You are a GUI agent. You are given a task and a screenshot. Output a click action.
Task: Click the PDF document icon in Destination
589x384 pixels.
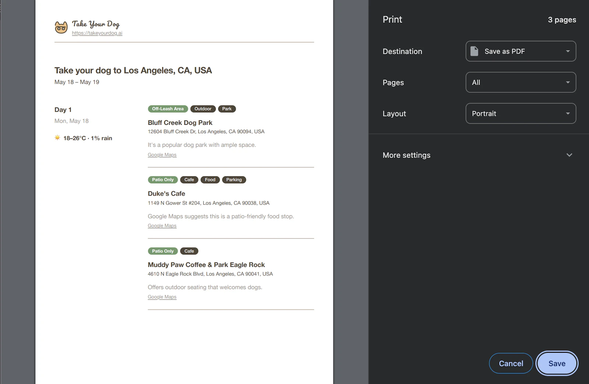[474, 51]
